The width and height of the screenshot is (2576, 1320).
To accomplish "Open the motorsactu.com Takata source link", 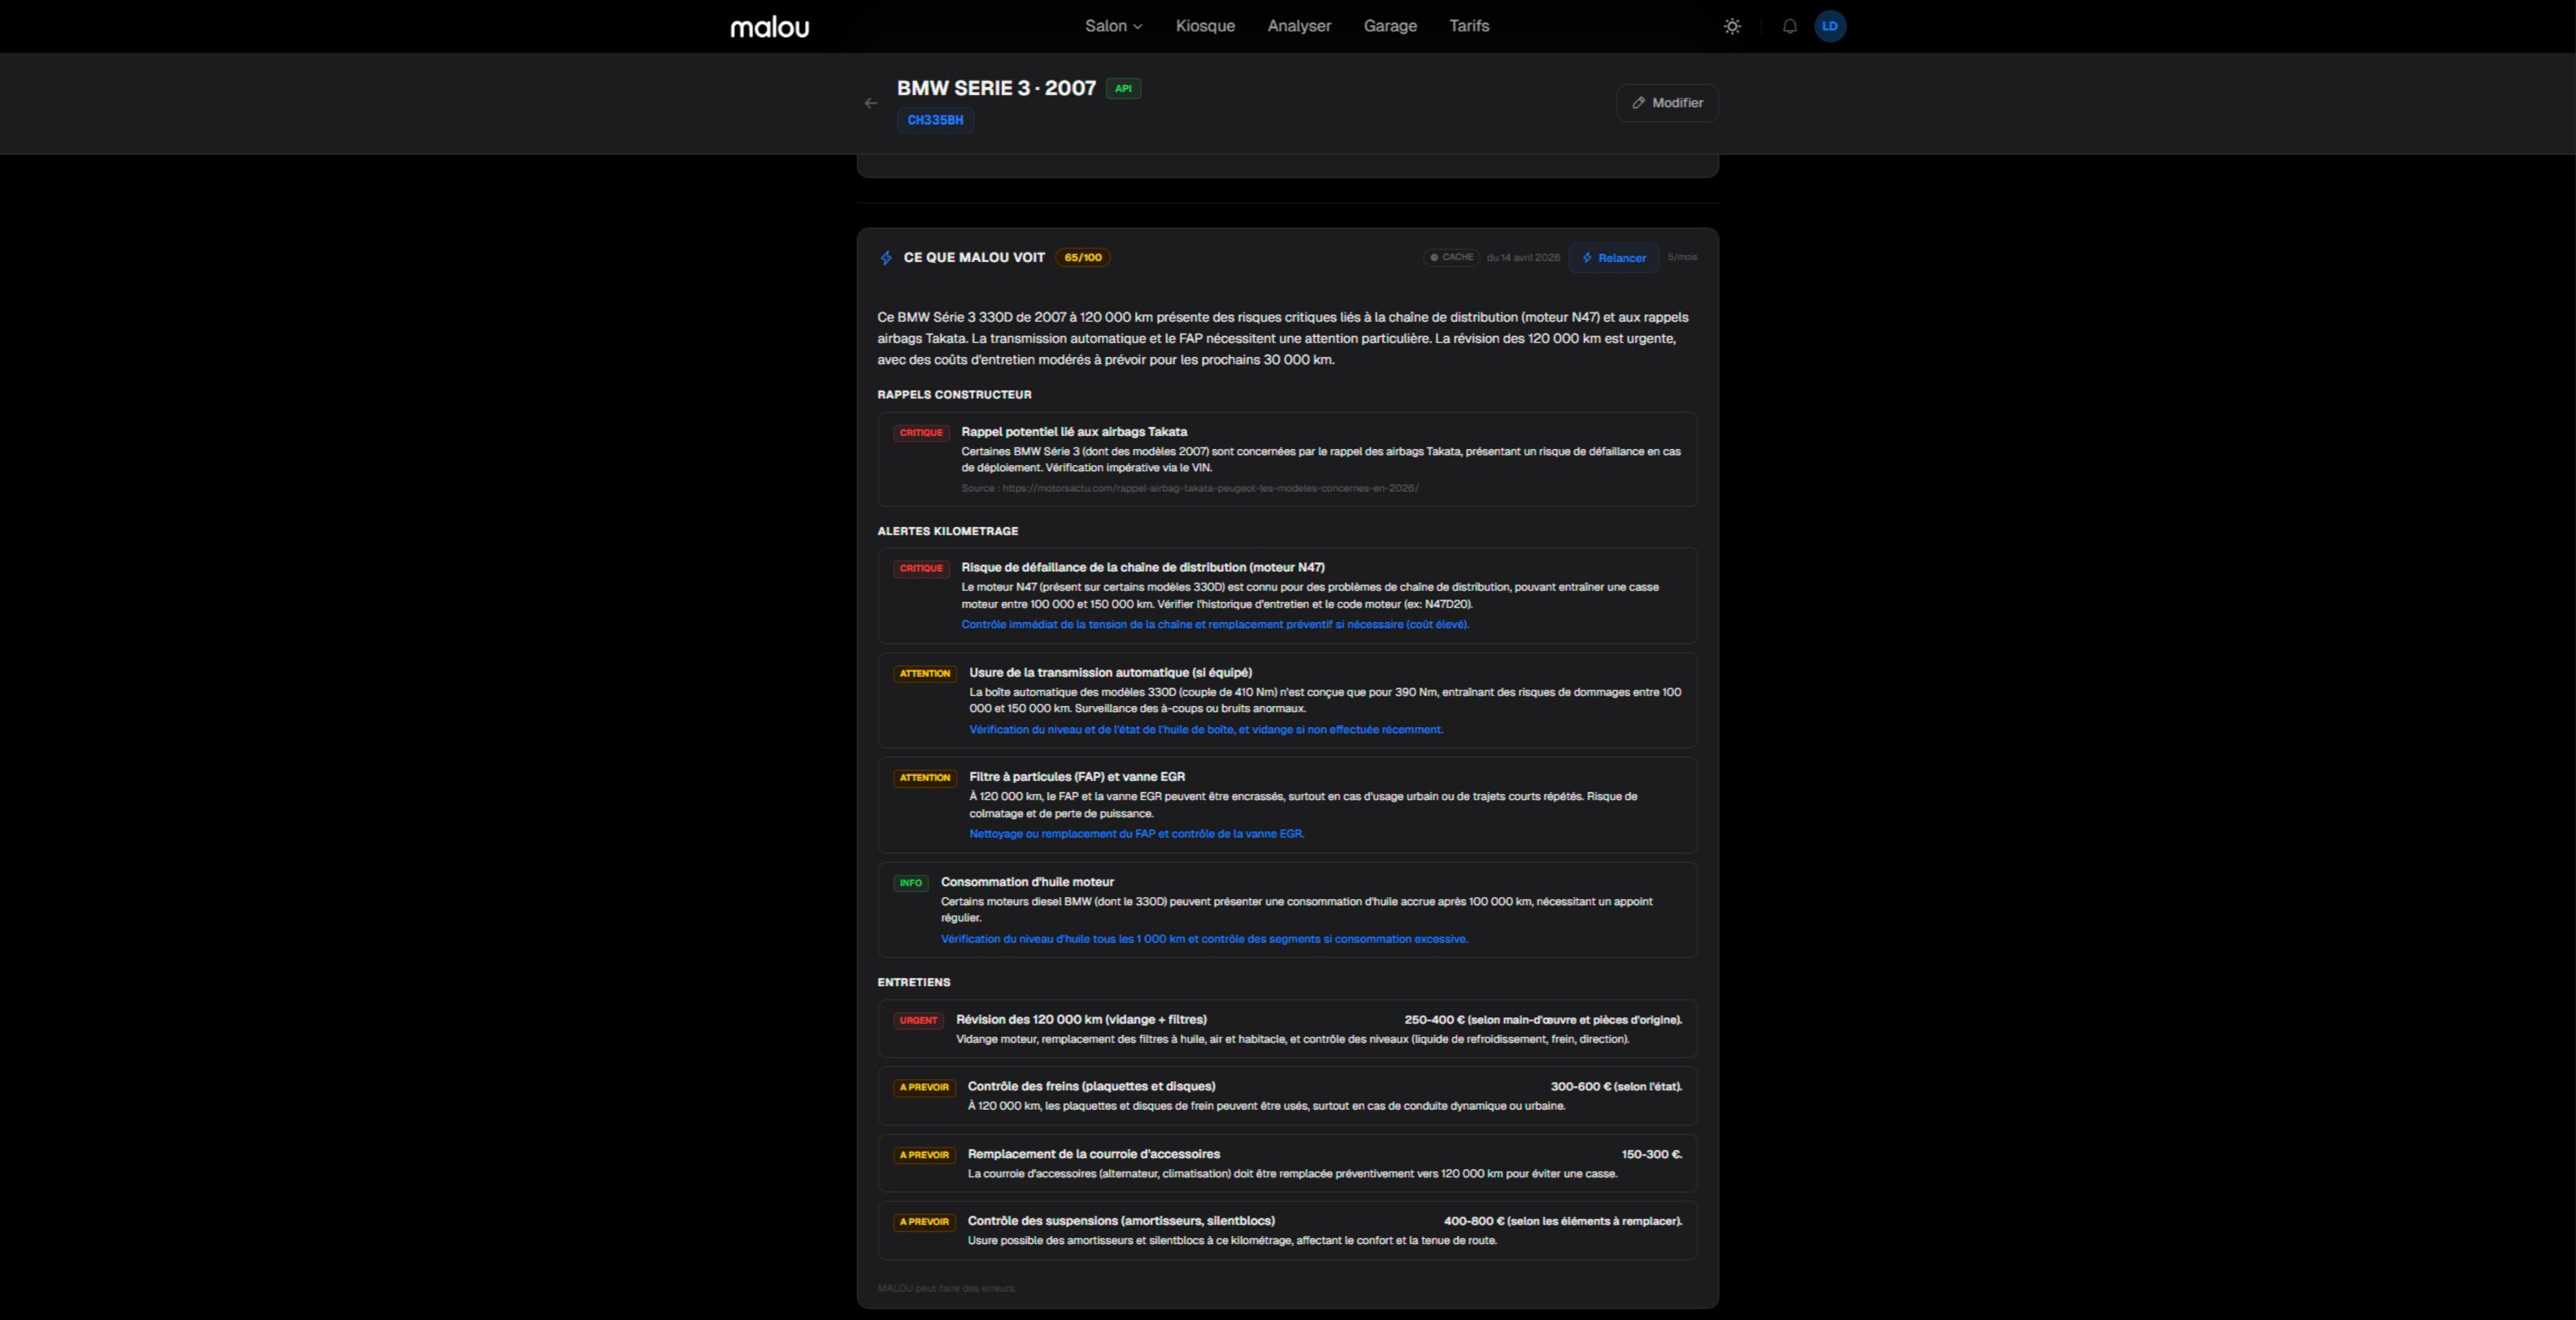I will tap(1210, 489).
